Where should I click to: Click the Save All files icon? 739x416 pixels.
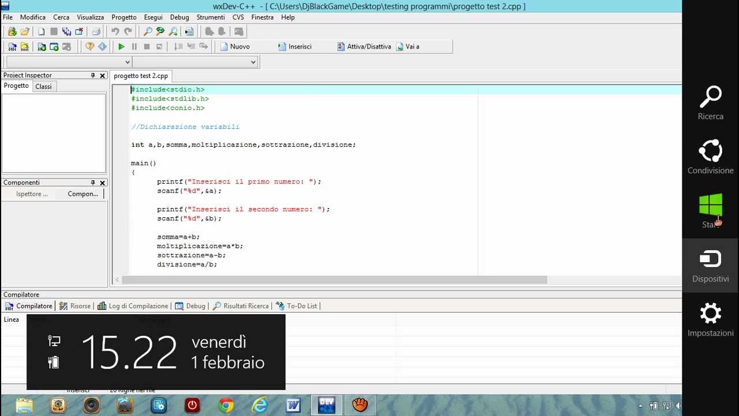pos(66,32)
